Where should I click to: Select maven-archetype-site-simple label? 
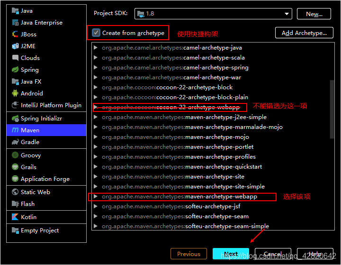(183, 187)
